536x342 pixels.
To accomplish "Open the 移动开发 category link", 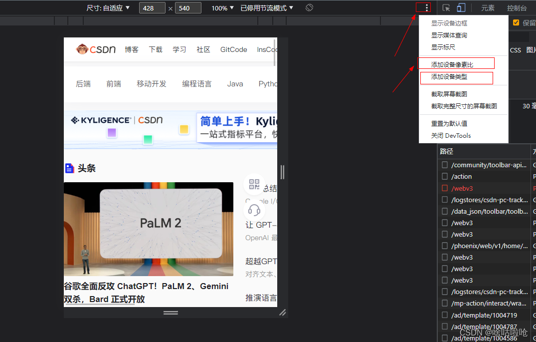I will [x=152, y=84].
